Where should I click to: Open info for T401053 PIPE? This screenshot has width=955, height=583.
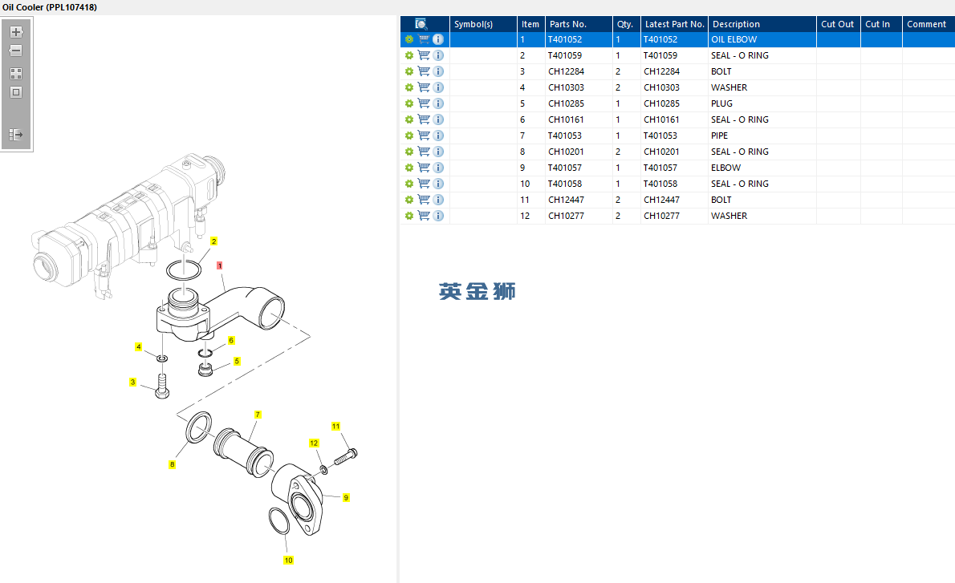438,136
